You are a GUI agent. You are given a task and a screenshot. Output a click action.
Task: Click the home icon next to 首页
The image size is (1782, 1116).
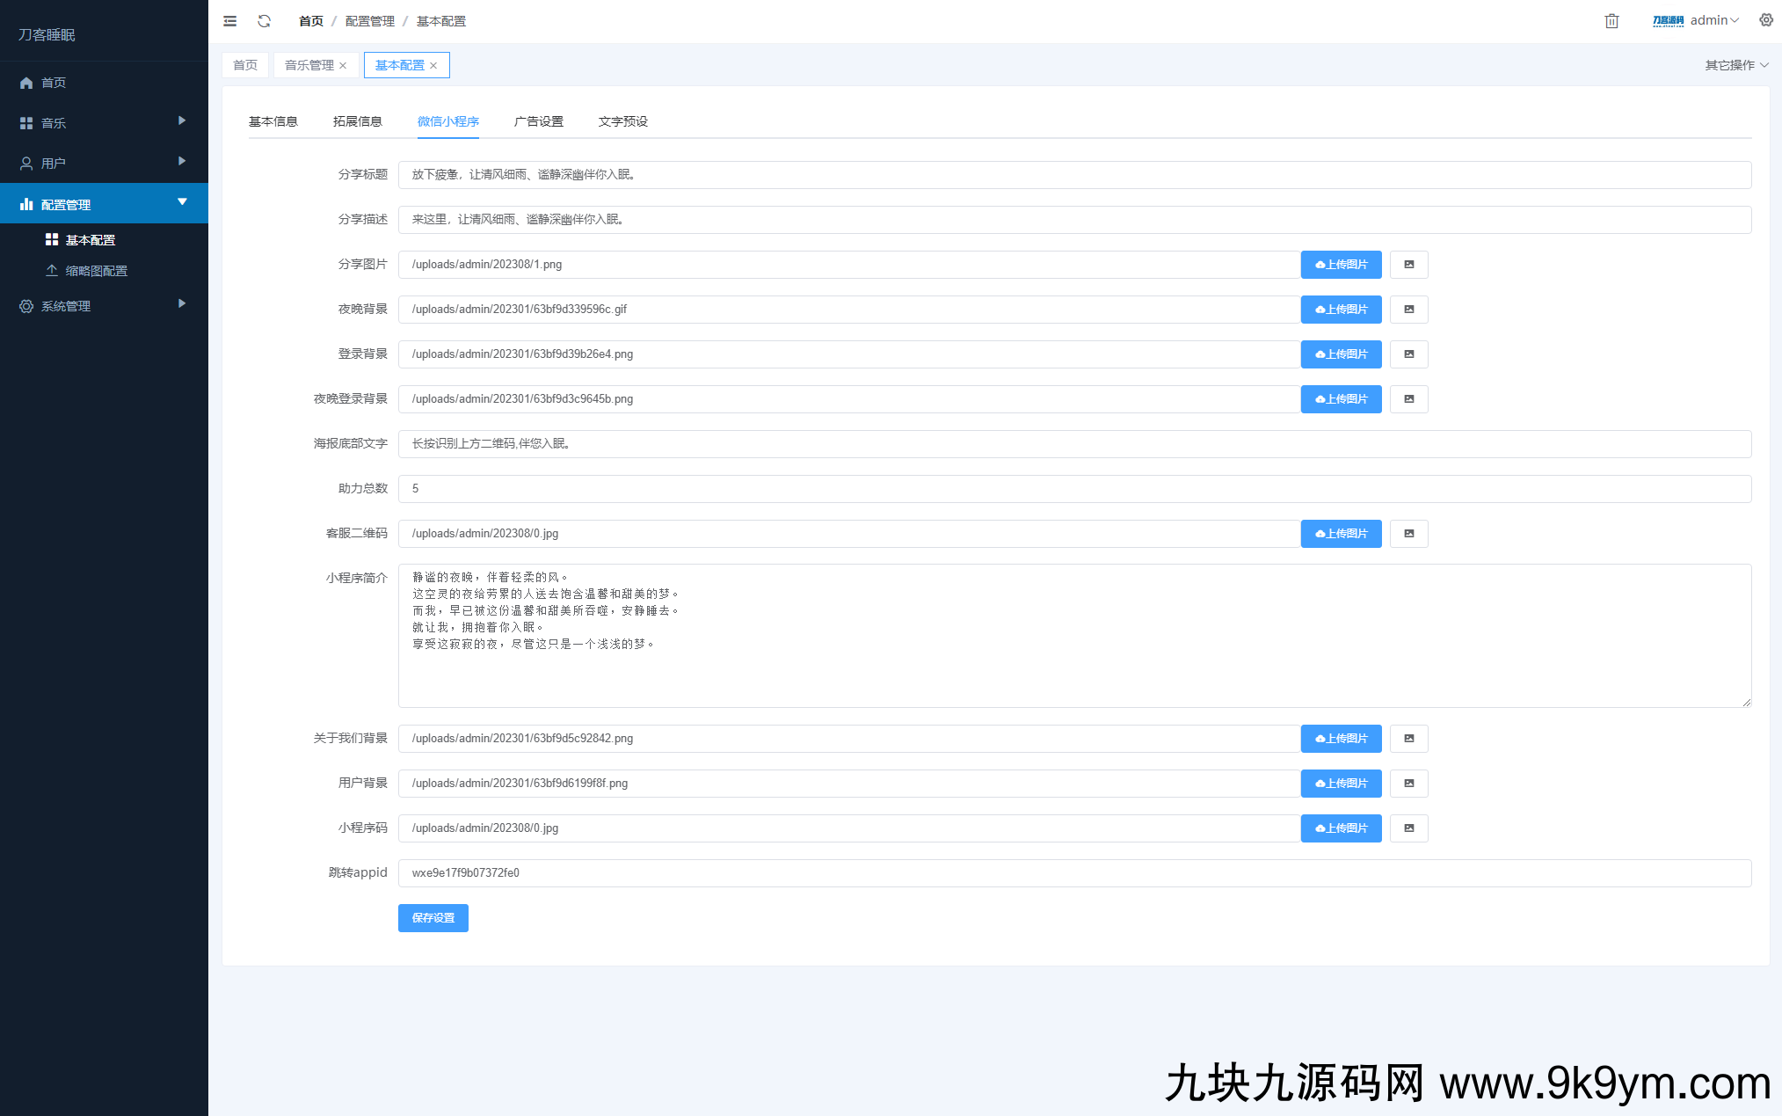(25, 82)
